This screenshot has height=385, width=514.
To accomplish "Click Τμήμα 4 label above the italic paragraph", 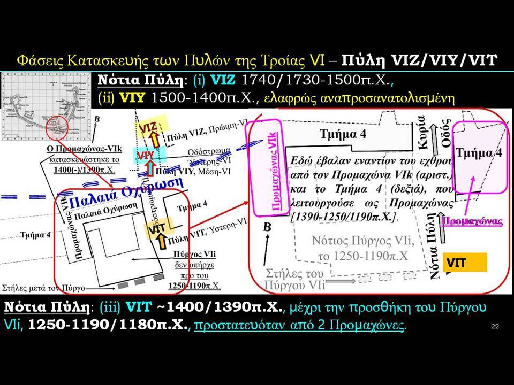I will click(x=343, y=134).
